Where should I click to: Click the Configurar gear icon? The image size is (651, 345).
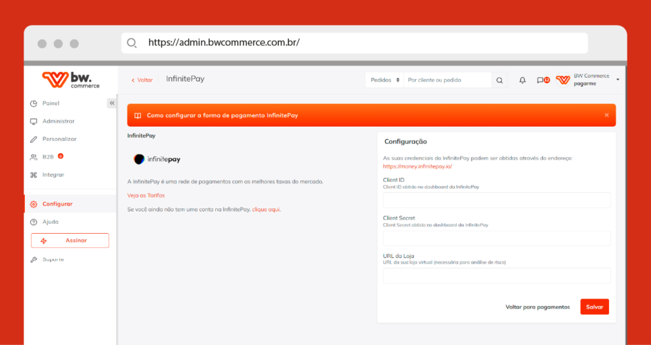[x=34, y=204]
